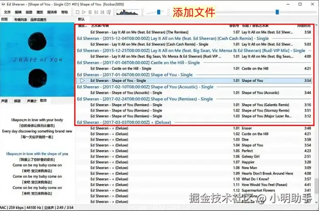Click status bar bitrate 259 kbps
319x211 pixels.
point(16,208)
